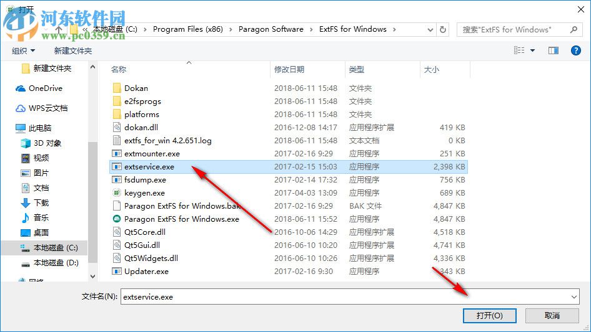Click sidebar scrollbar down arrow

92,277
